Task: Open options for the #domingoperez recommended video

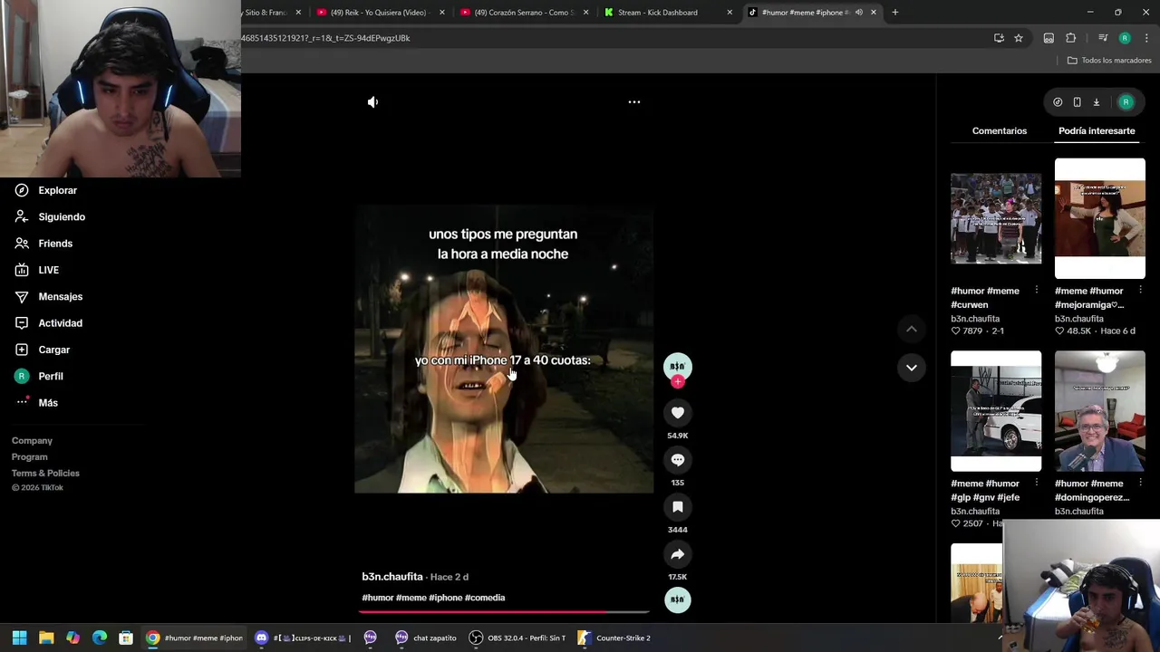Action: pos(1140,484)
